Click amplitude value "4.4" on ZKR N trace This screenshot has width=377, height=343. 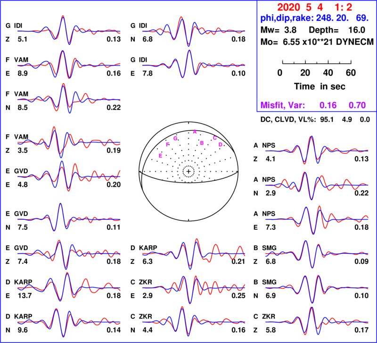pos(148,330)
